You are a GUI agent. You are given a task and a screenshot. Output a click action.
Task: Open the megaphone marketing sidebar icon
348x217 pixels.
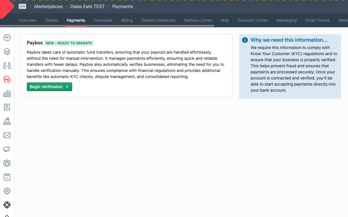click(x=7, y=149)
